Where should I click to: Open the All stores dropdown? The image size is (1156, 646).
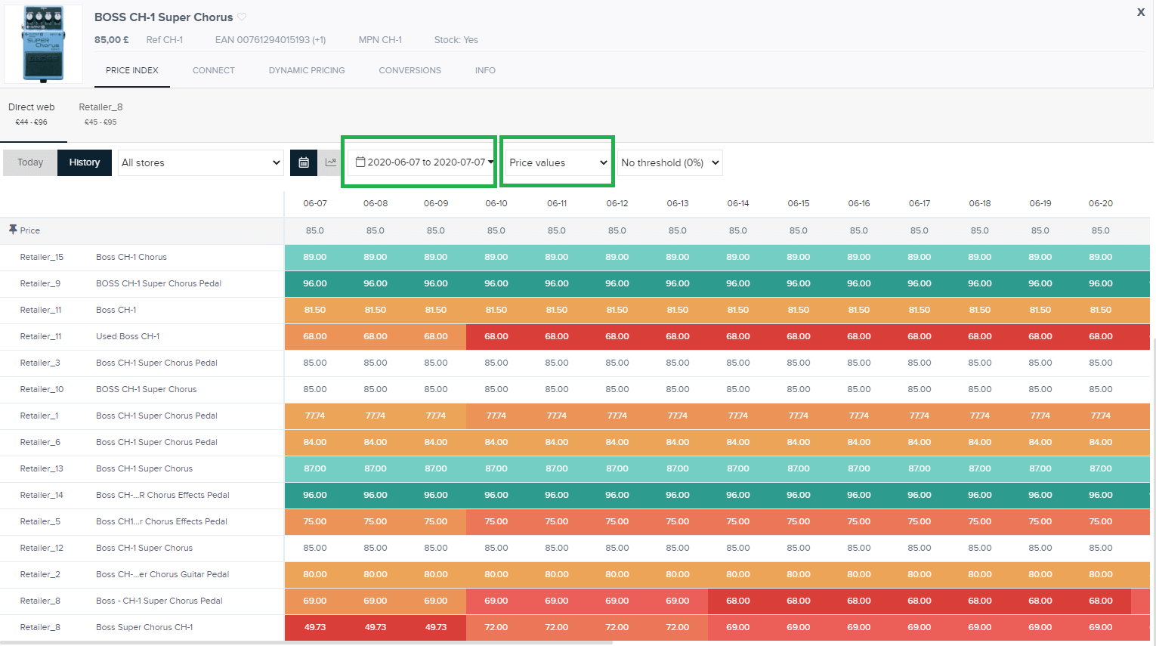coord(201,162)
